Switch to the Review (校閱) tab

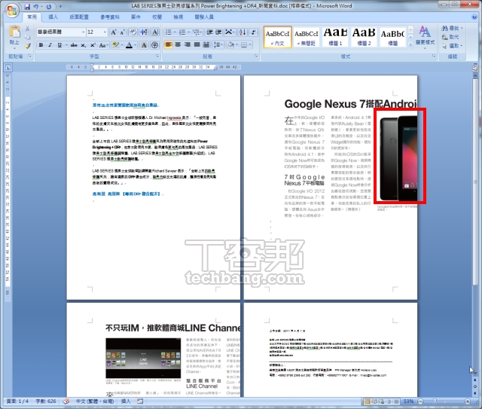tap(157, 17)
